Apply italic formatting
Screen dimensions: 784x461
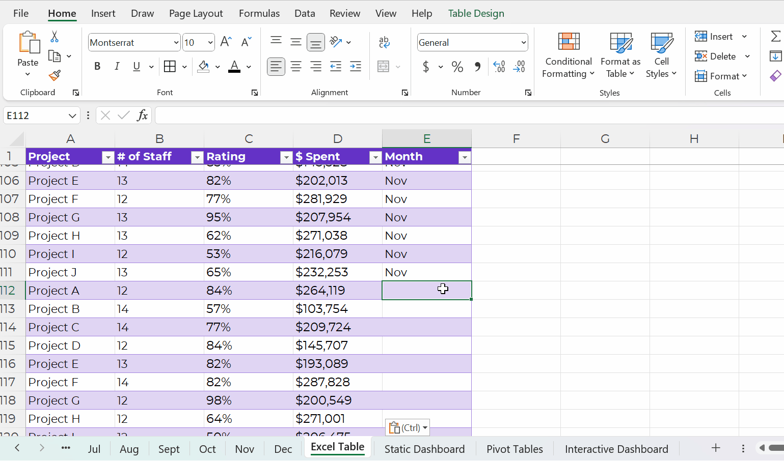pyautogui.click(x=117, y=67)
